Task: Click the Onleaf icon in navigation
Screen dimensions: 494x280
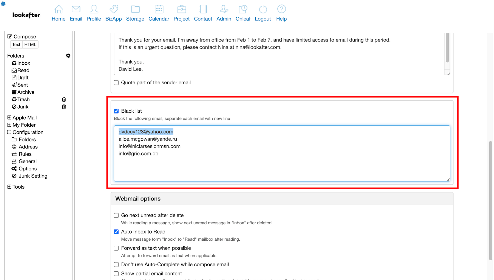Action: click(243, 9)
